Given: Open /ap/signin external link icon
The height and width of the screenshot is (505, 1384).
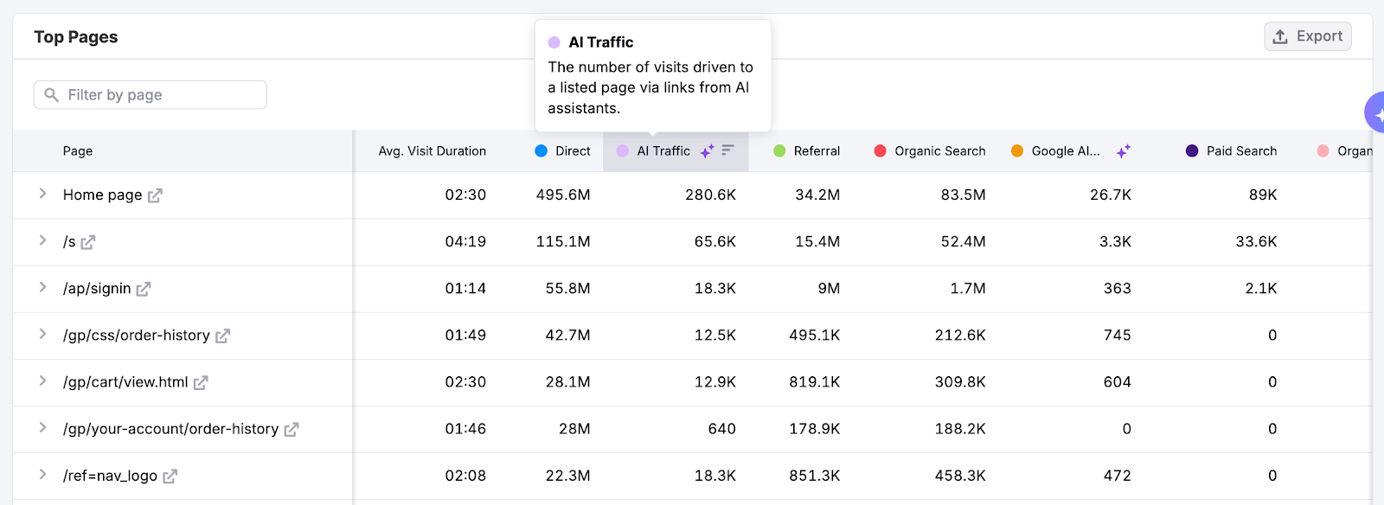Looking at the screenshot, I should (x=144, y=289).
